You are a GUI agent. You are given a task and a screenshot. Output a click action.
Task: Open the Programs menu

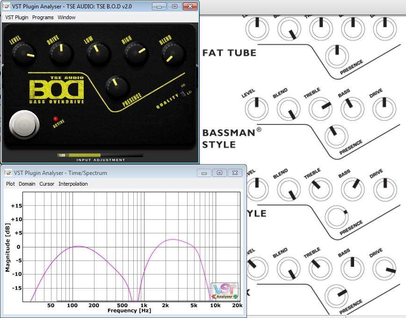click(x=43, y=17)
